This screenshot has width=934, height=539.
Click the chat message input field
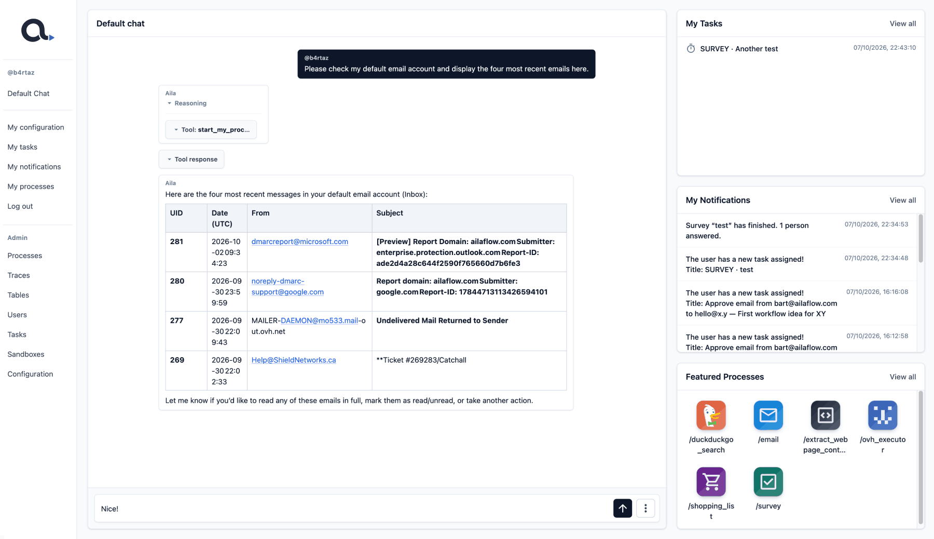click(353, 508)
